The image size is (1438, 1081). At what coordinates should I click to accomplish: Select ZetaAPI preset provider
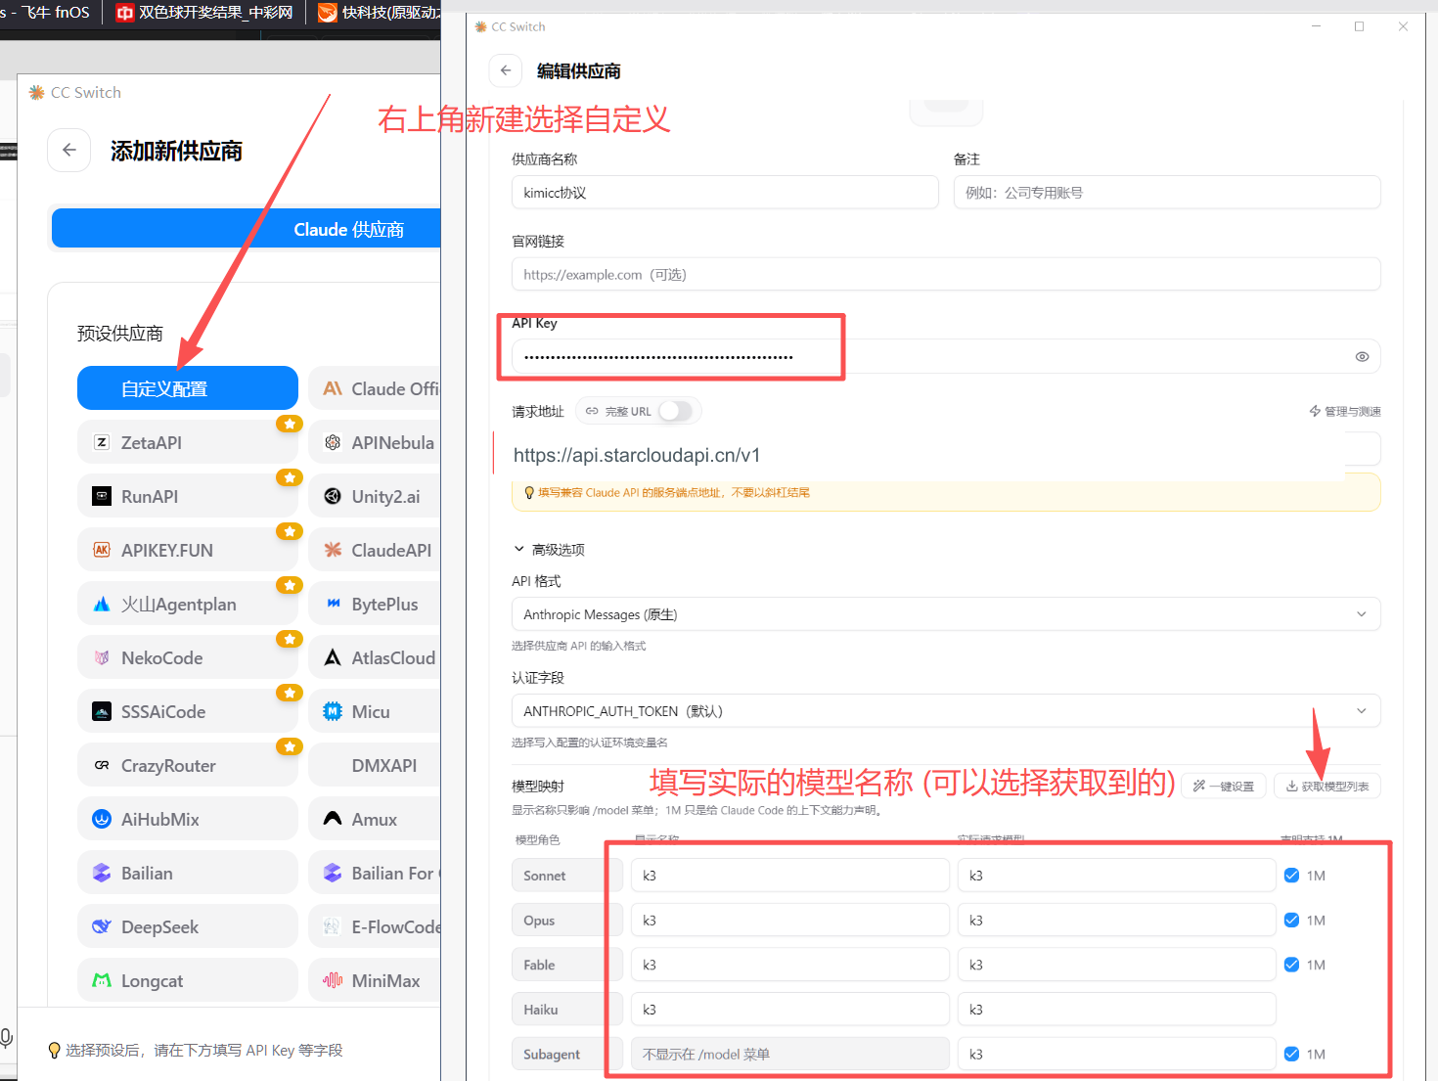click(188, 442)
